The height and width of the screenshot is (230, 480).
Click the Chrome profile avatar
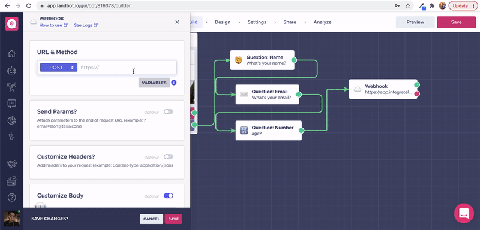(x=442, y=5)
